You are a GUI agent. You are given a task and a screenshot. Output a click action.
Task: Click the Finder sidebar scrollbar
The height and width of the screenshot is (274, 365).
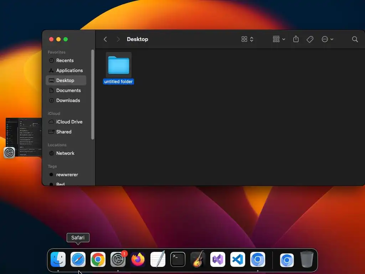[x=93, y=94]
